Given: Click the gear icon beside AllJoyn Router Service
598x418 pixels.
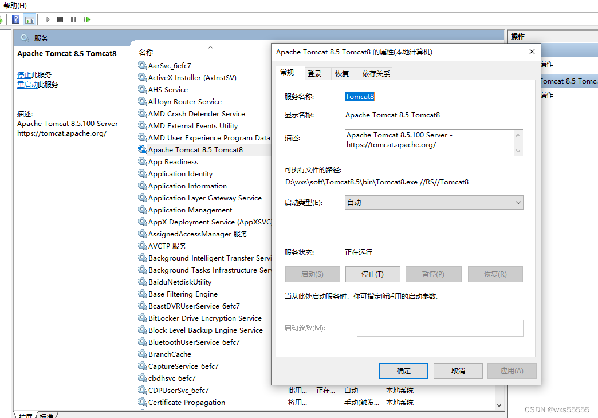Looking at the screenshot, I should pyautogui.click(x=142, y=101).
